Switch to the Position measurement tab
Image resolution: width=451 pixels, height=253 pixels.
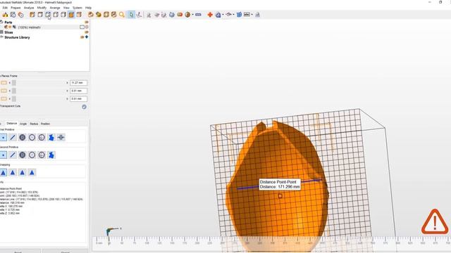coord(45,124)
